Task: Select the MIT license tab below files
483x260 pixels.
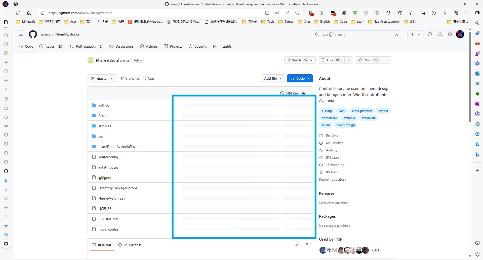Action: [x=130, y=245]
